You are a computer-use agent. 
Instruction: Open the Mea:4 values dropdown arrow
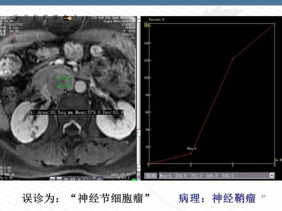tap(272, 175)
